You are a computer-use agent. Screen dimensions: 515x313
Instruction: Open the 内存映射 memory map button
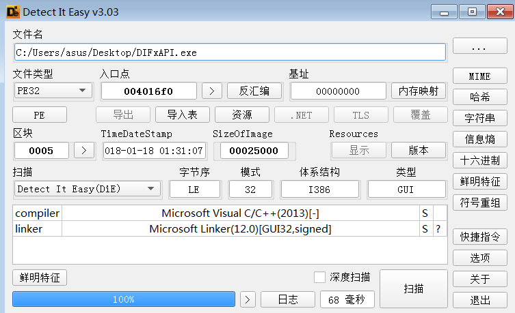[419, 91]
